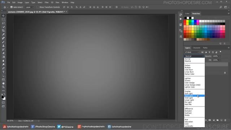
Task: Open the Kind filter dropdown
Action: tap(192, 52)
